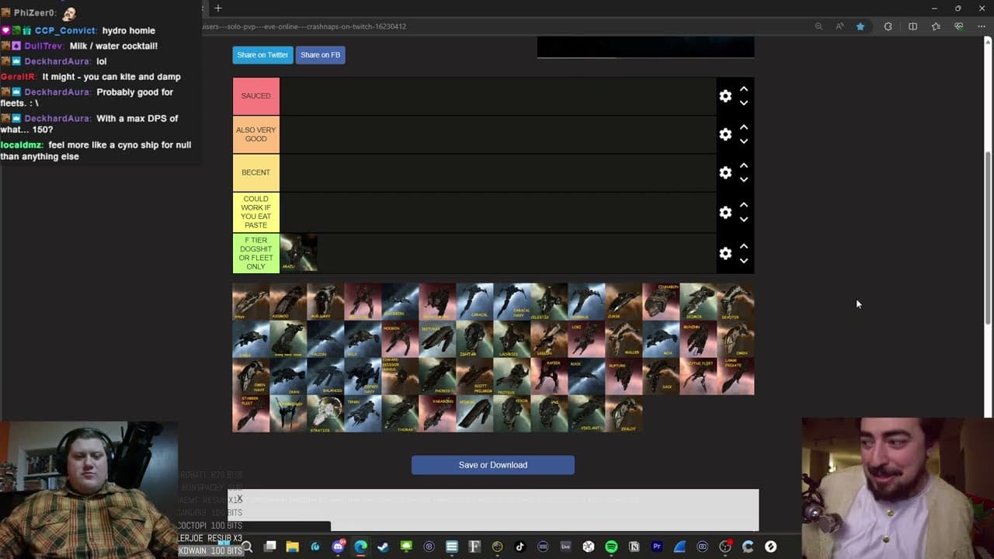Open File Explorer from the taskbar

(x=292, y=547)
